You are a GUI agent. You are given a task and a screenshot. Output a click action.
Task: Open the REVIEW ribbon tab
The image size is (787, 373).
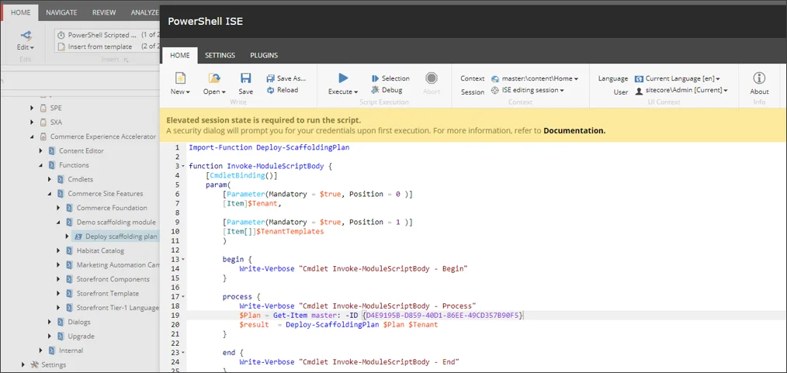pyautogui.click(x=104, y=12)
